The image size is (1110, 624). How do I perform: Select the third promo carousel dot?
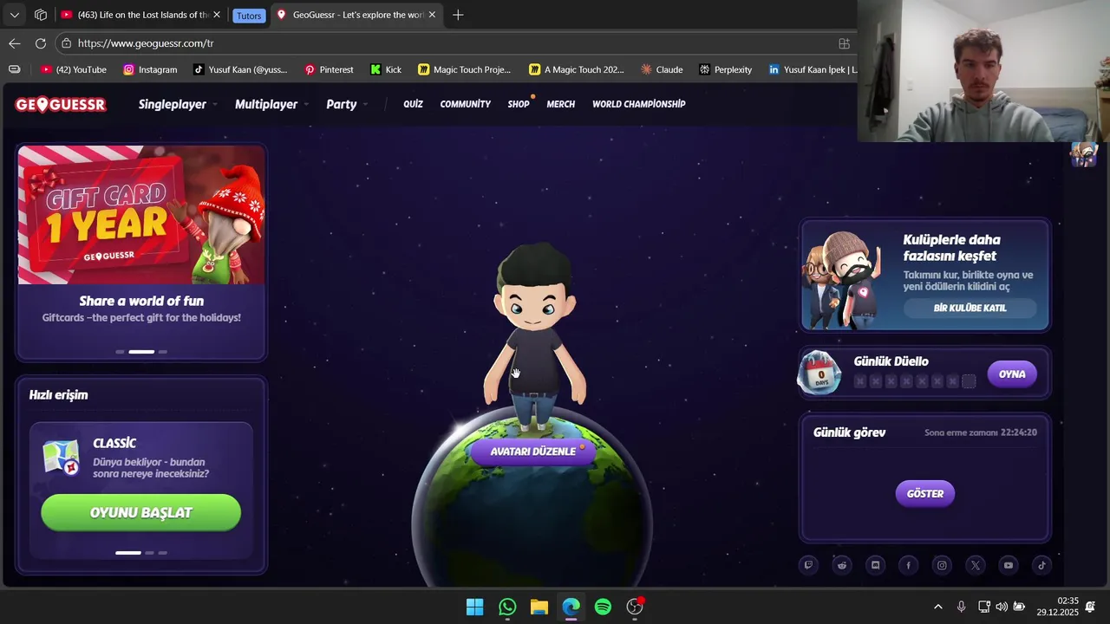point(162,352)
